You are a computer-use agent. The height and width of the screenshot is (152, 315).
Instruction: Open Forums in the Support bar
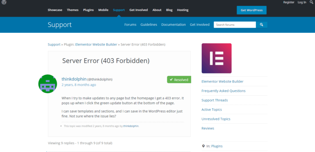(x=130, y=25)
